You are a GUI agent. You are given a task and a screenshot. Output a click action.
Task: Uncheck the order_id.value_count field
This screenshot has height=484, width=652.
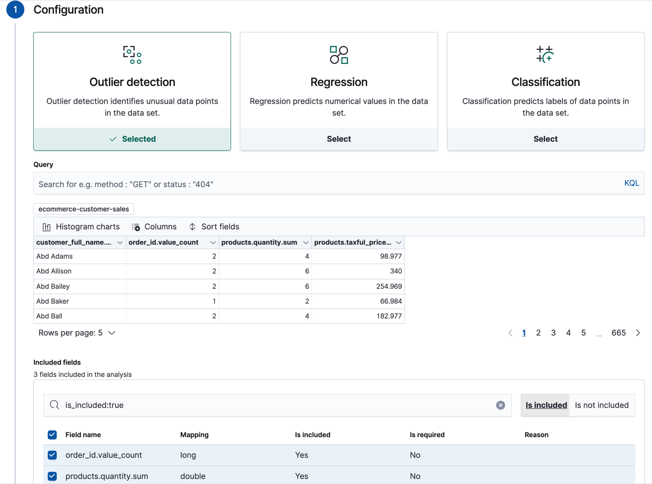click(x=52, y=455)
